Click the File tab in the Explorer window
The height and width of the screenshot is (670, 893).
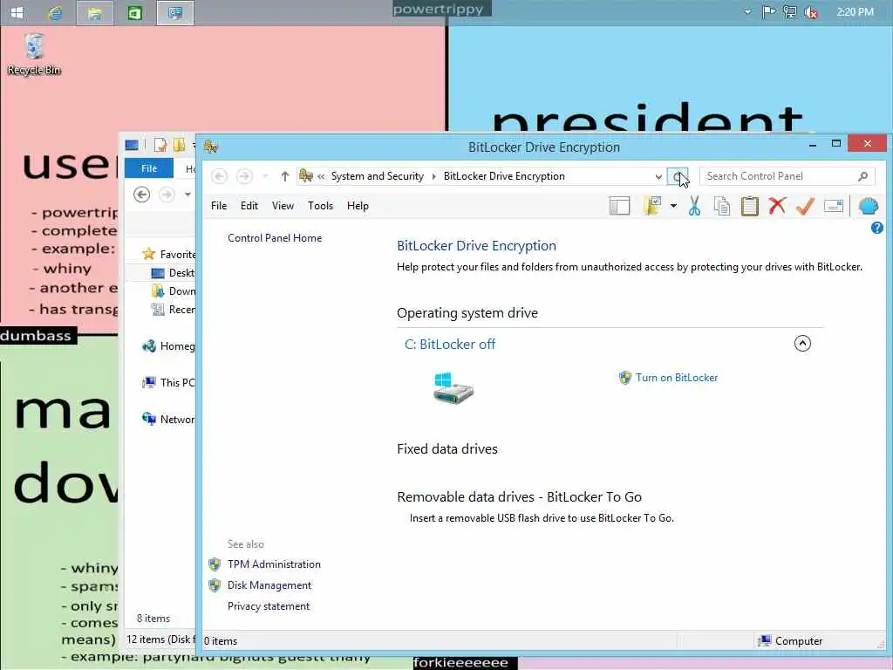148,168
